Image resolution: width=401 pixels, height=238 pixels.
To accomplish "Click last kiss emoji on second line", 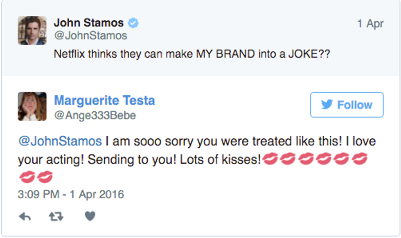I will [45, 177].
